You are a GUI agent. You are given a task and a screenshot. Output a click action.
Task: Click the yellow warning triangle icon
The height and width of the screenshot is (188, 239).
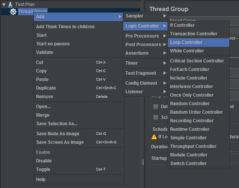[154, 136]
